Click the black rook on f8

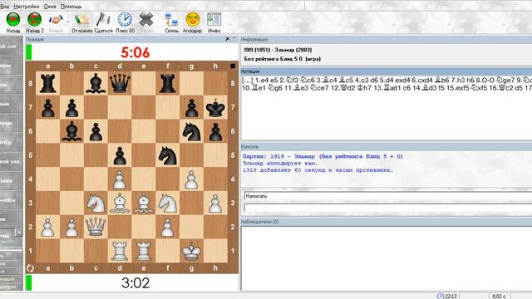pos(168,83)
